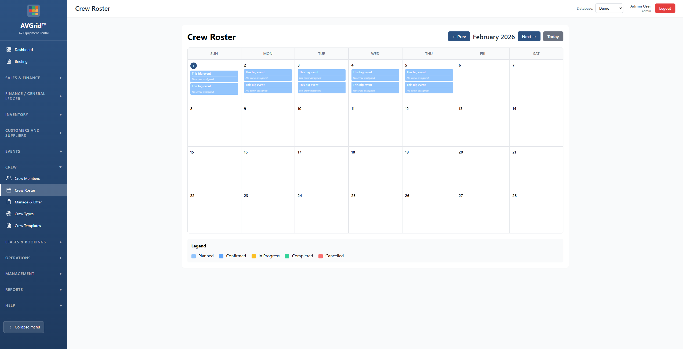Click the Today button

click(x=553, y=36)
